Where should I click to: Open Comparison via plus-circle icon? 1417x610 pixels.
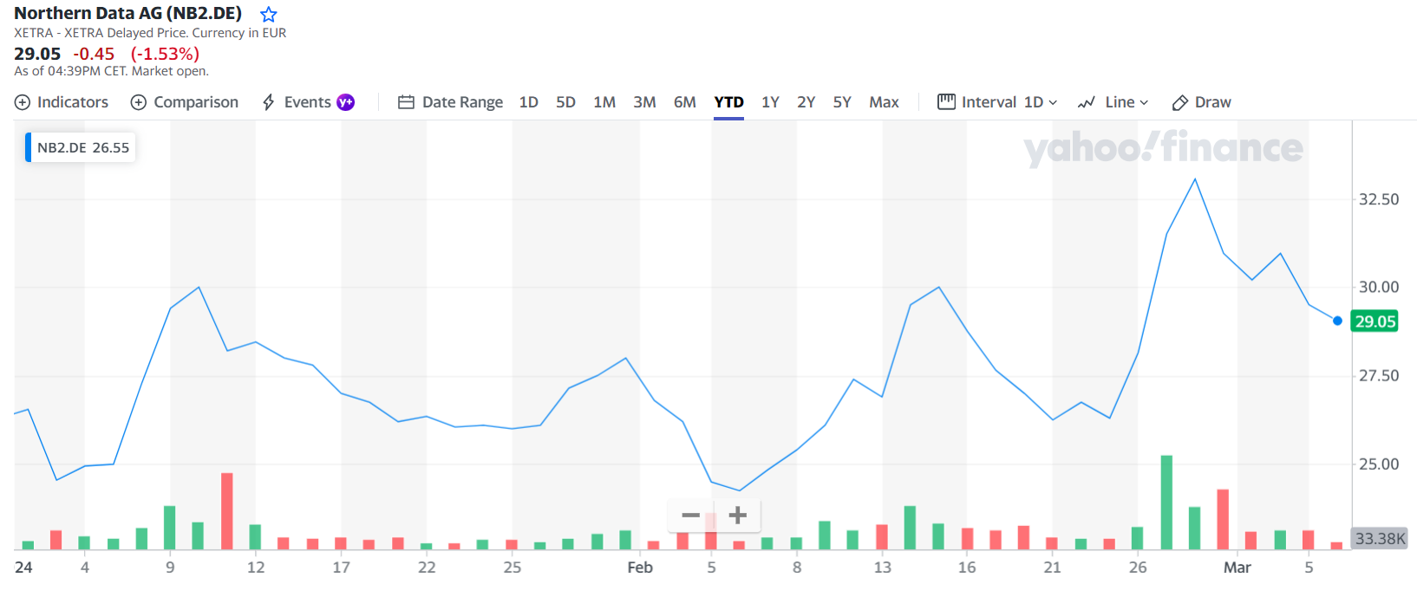139,102
